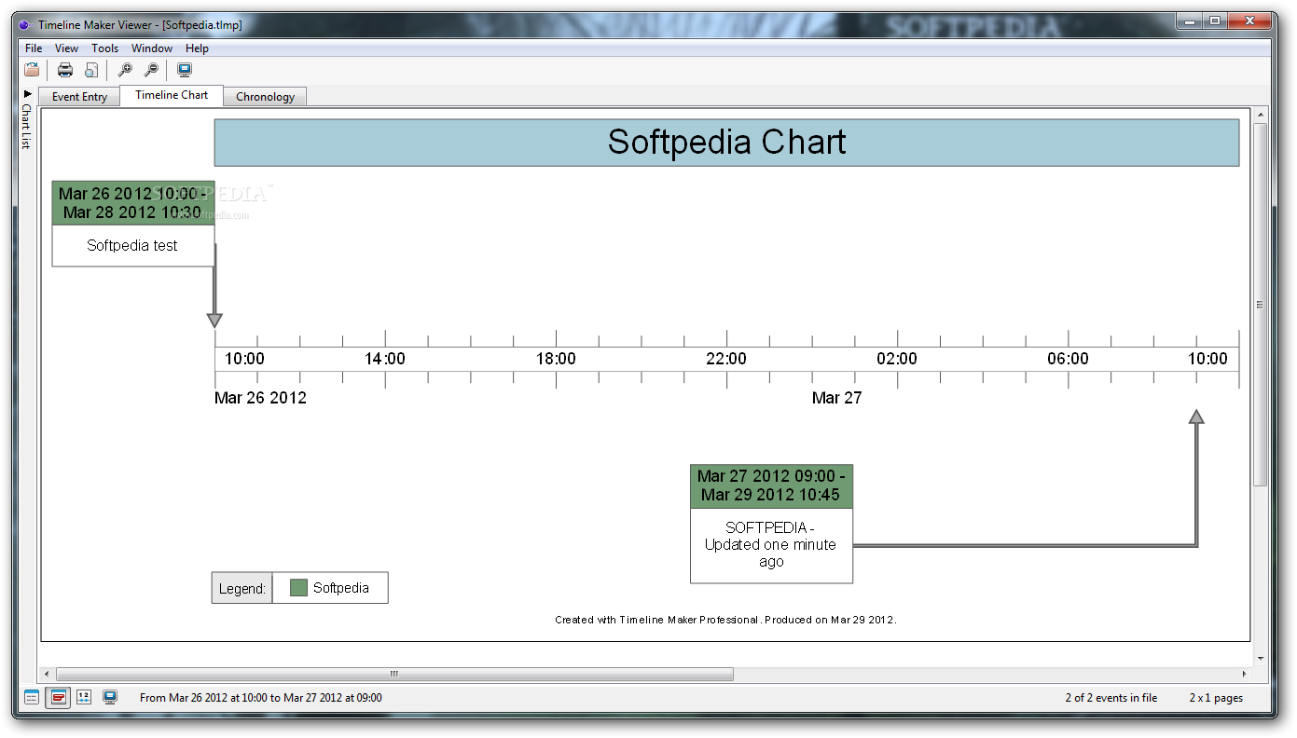The height and width of the screenshot is (738, 1297).
Task: Click the 14:00 time label on timeline
Action: pos(385,359)
